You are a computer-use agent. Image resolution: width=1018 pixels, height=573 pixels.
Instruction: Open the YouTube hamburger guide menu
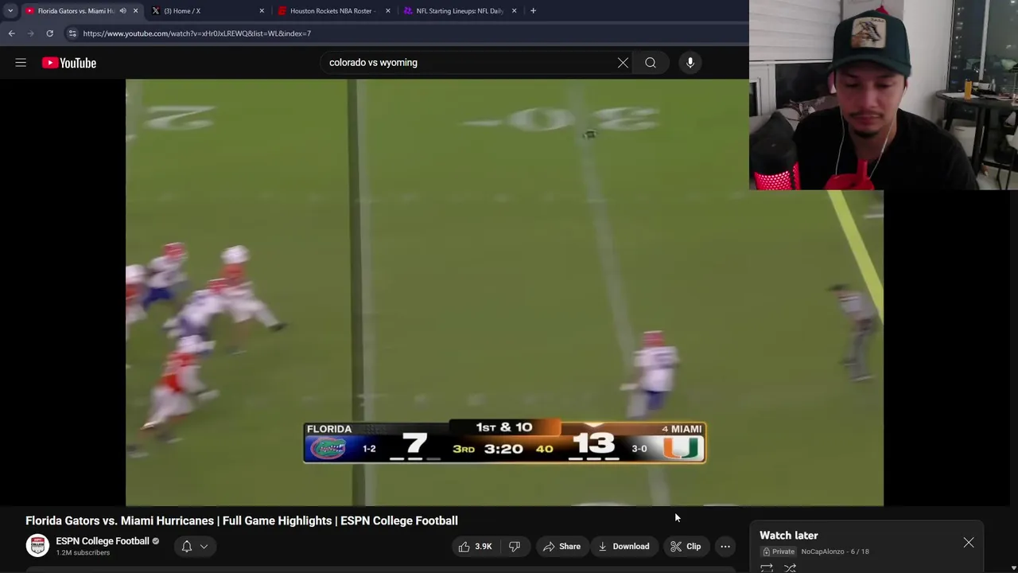tap(21, 63)
